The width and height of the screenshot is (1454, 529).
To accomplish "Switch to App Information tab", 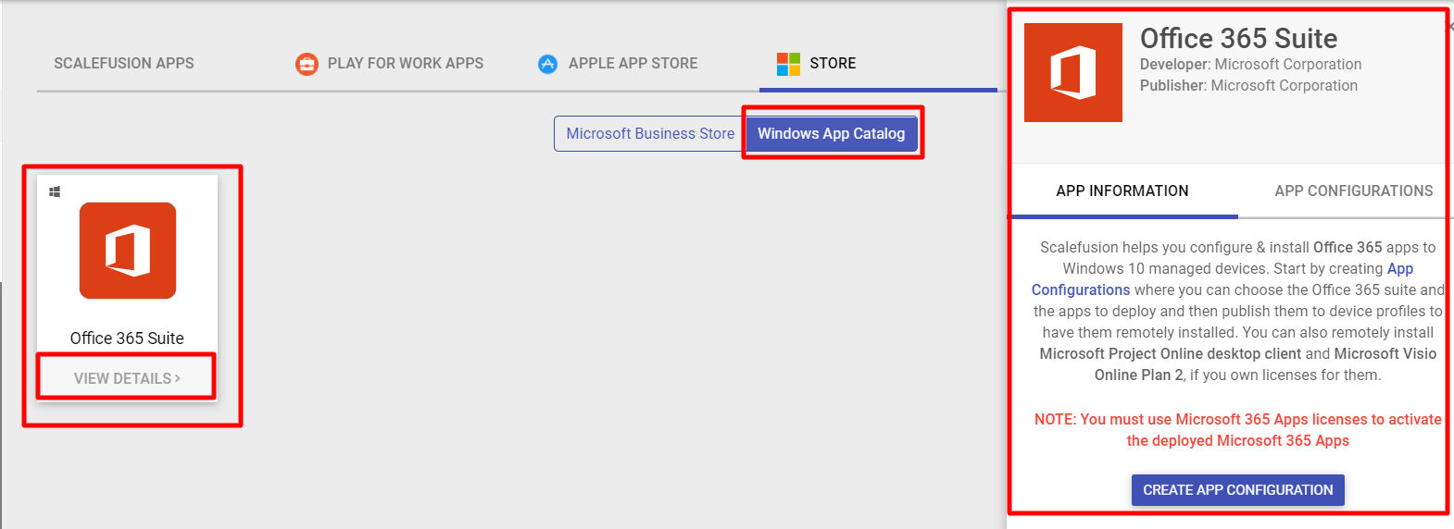I will pos(1122,191).
